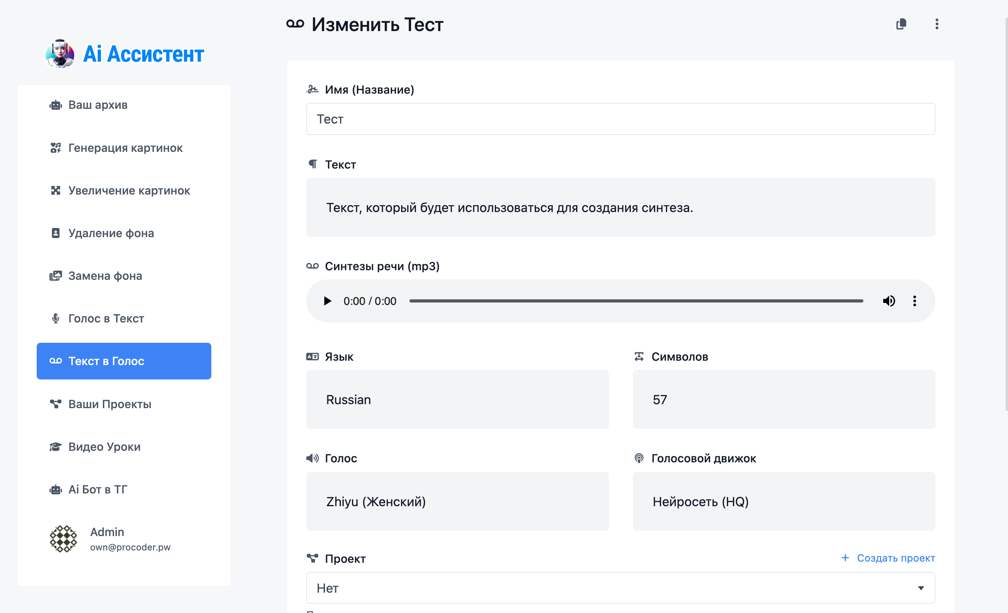Open the three-dot menu in page header
This screenshot has height=613, width=1008.
click(x=936, y=24)
